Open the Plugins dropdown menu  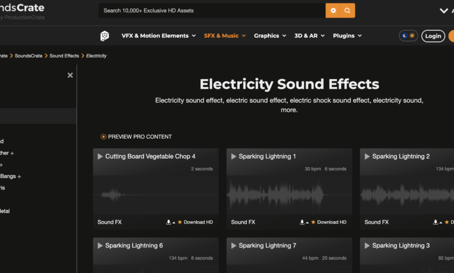click(347, 36)
